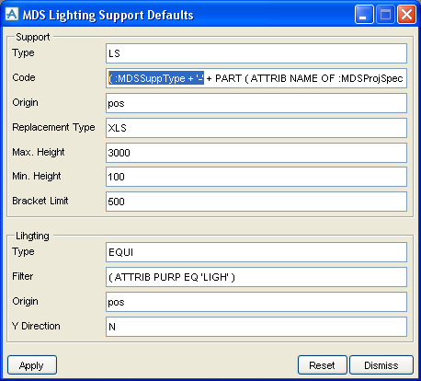Screen dimensions: 421x381
Task: Click the highlighted MDSSuppType text selection
Action: pos(156,78)
